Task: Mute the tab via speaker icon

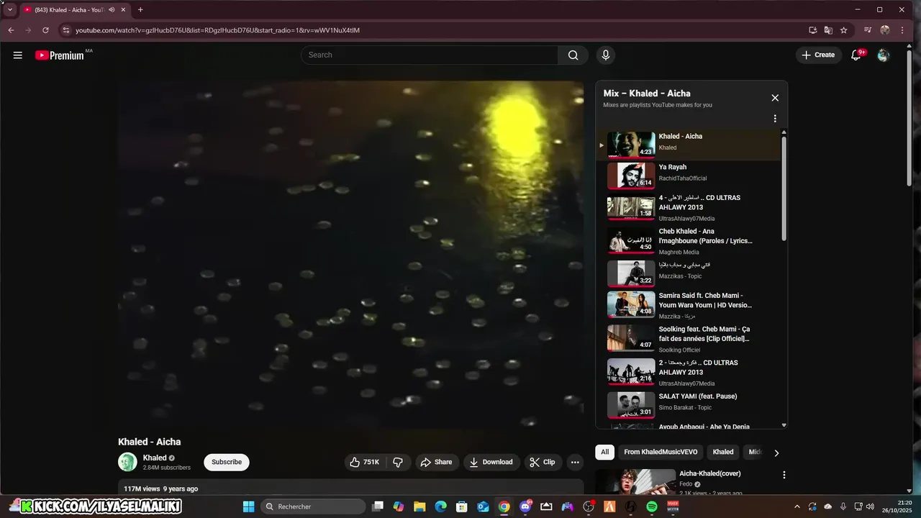Action: click(112, 10)
